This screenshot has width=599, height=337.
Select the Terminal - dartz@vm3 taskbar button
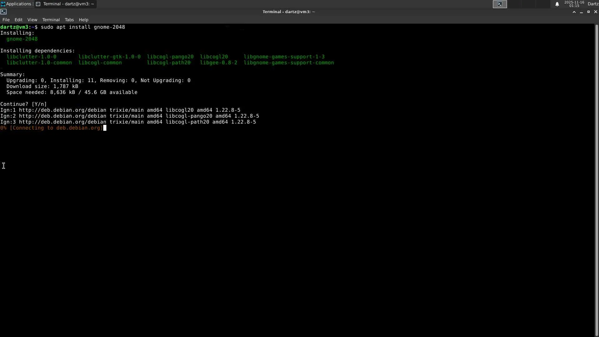tap(66, 4)
